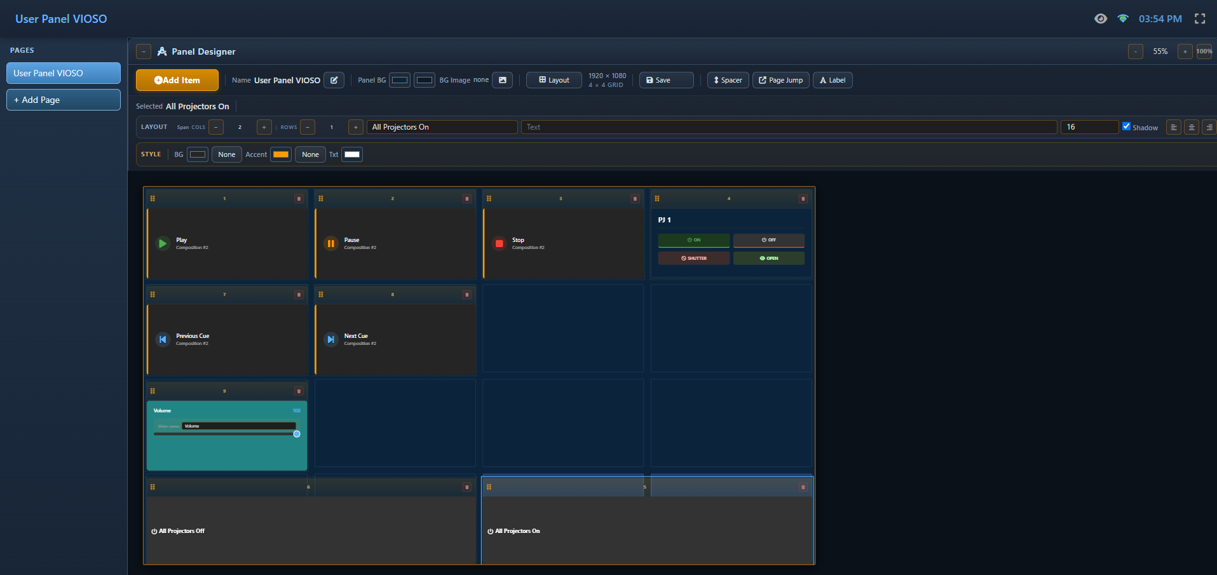Select the User Panel VIOSO page
The image size is (1217, 575).
point(64,73)
